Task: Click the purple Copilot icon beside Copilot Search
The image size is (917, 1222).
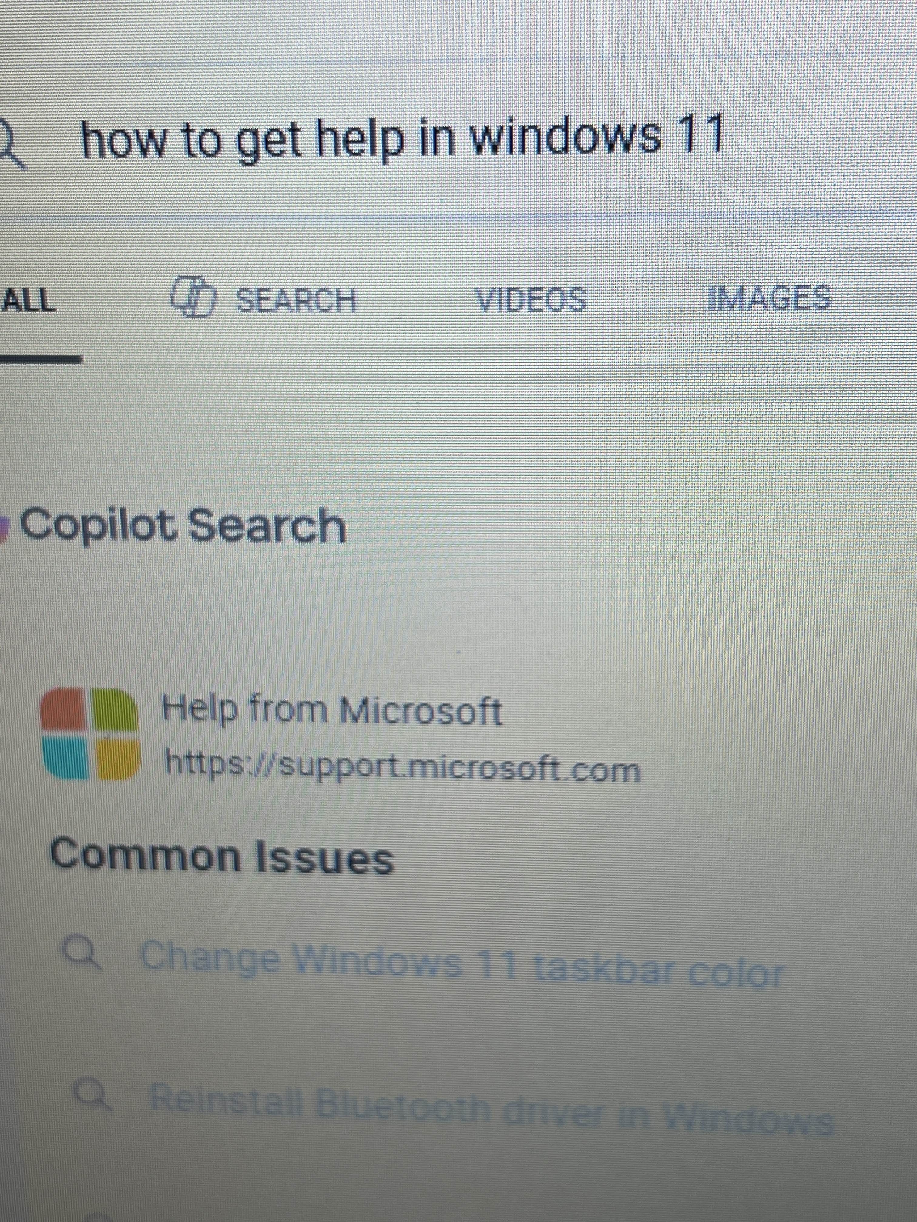Action: (x=5, y=526)
